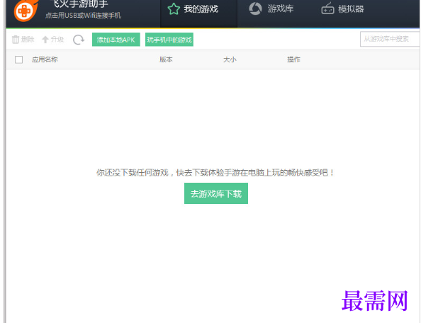Click the trash can delete icon

pyautogui.click(x=16, y=40)
